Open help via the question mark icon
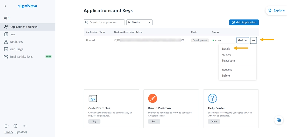Screen dimensions: 287x137 tap(16, 126)
